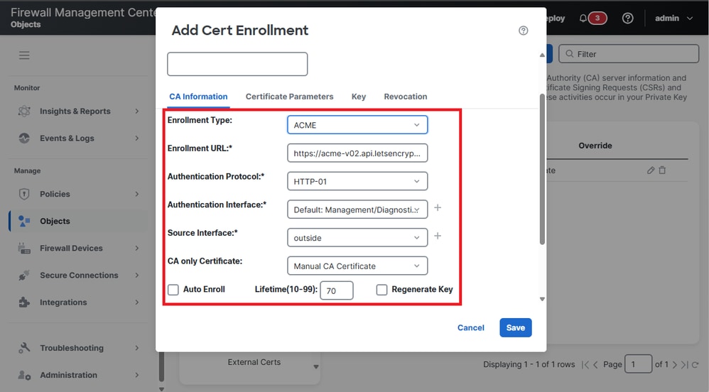This screenshot has height=392, width=709.
Task: Click the plus icon beside Source Interface
Action: (438, 236)
